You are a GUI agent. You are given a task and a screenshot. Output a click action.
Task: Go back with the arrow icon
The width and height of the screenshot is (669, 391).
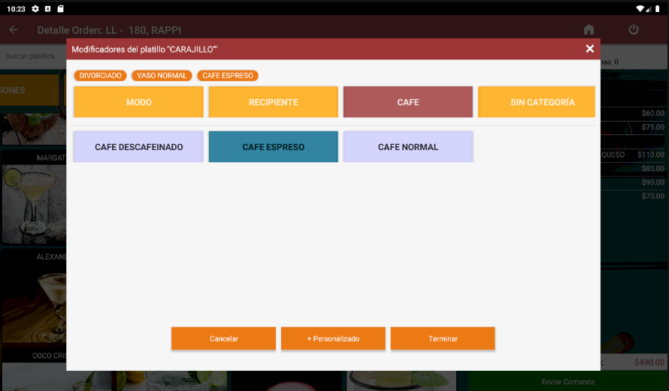14,30
